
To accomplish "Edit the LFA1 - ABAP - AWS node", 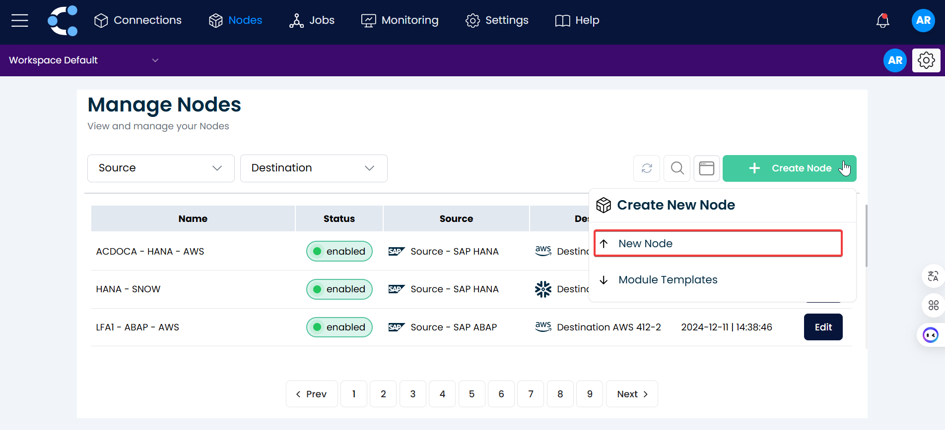I will click(x=823, y=327).
